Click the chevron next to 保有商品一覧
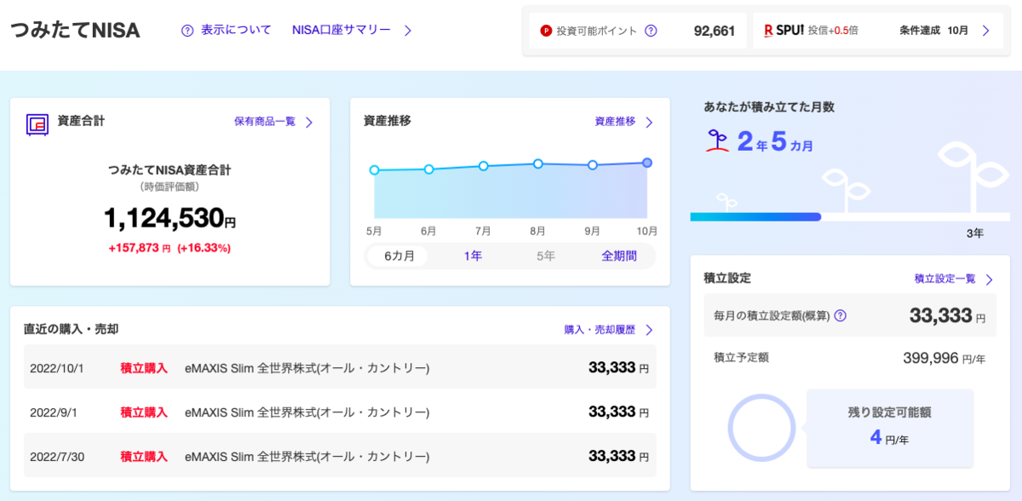The width and height of the screenshot is (1022, 501). pos(309,123)
